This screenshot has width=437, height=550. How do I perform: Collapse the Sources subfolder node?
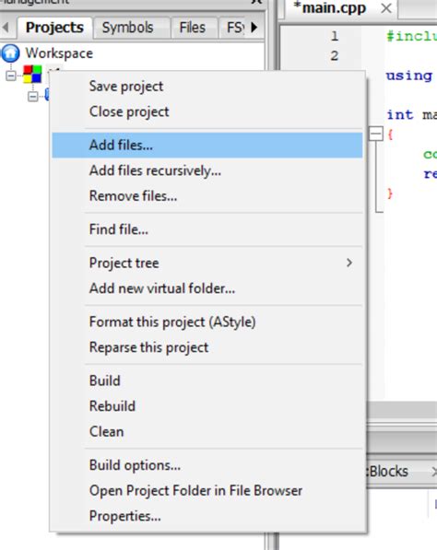32,96
